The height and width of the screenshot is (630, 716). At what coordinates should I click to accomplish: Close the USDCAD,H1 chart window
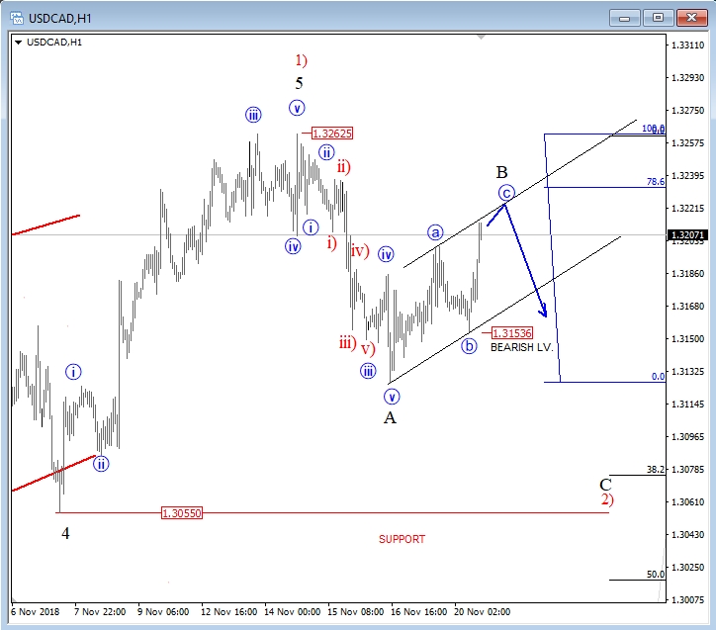point(692,18)
